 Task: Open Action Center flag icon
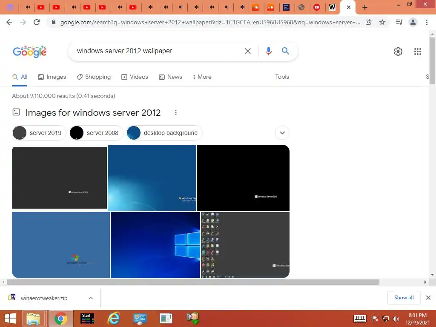tap(376, 319)
